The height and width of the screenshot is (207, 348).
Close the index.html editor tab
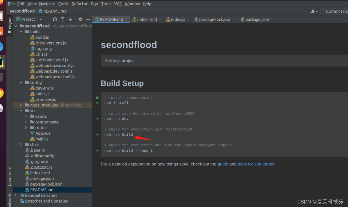160,19
